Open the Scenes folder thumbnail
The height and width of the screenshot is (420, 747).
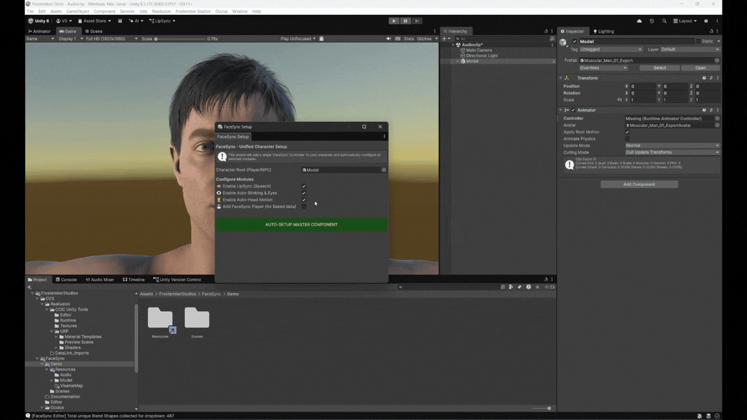[196, 318]
